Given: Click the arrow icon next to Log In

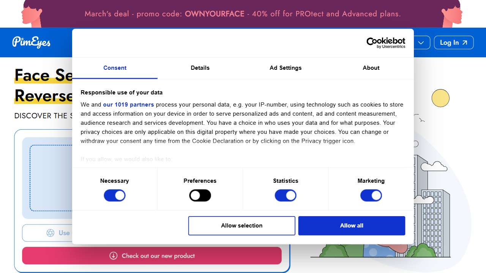Looking at the screenshot, I should 465,42.
